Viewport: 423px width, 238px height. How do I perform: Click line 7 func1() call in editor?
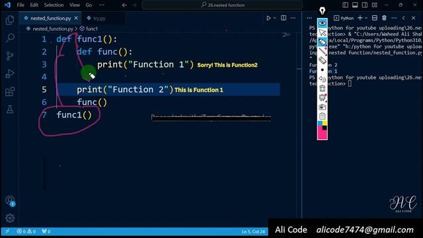pyautogui.click(x=74, y=115)
